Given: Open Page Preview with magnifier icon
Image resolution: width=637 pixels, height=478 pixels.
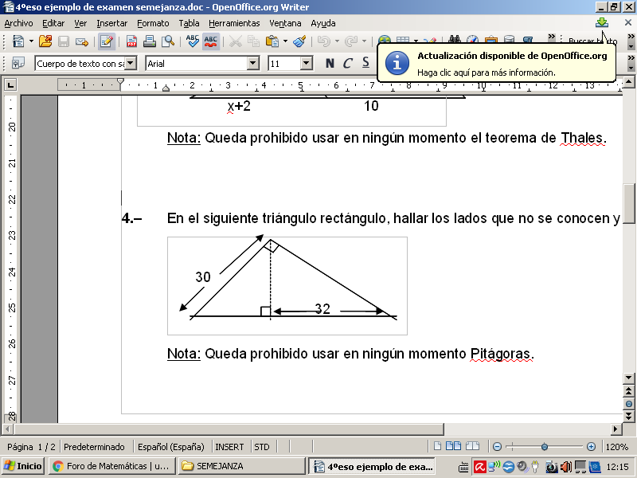Looking at the screenshot, I should 168,41.
